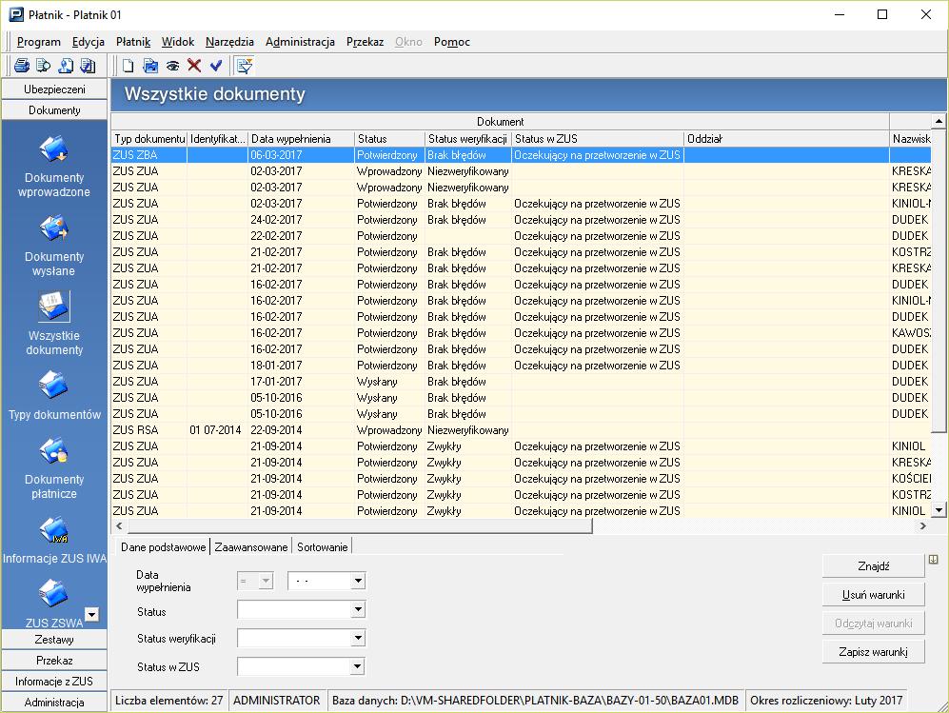Click the Znajdź button
949x713 pixels.
874,565
